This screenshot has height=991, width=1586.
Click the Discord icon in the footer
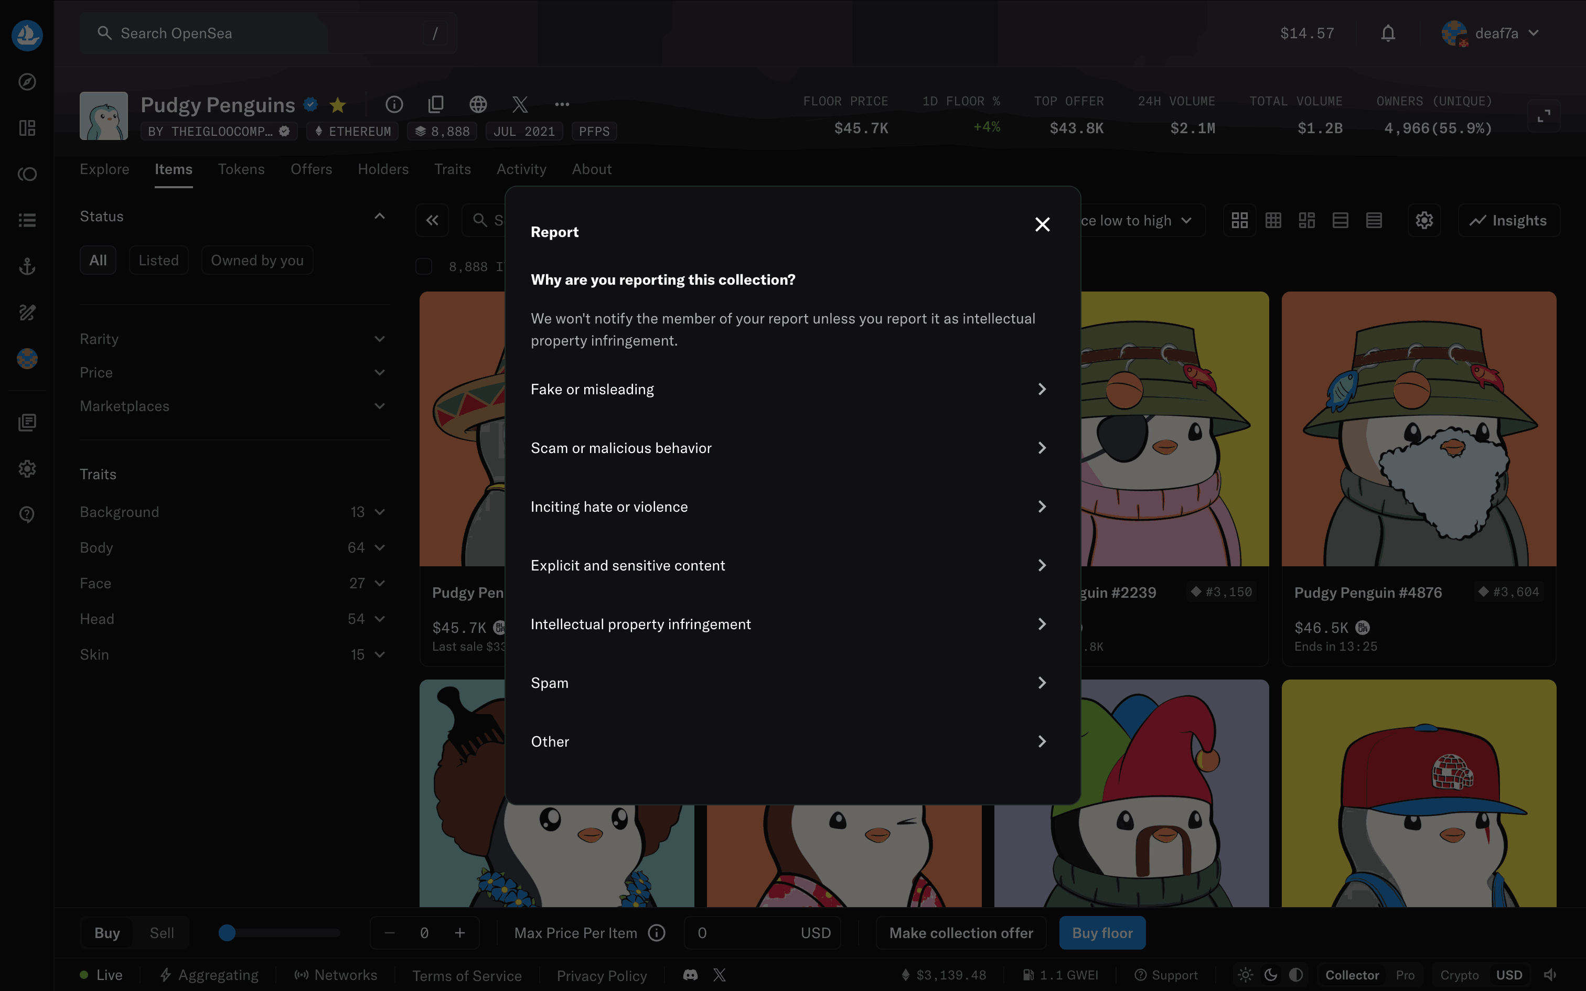click(690, 975)
